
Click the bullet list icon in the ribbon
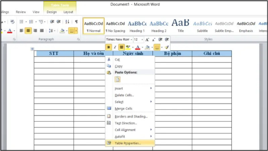[x=21, y=22]
